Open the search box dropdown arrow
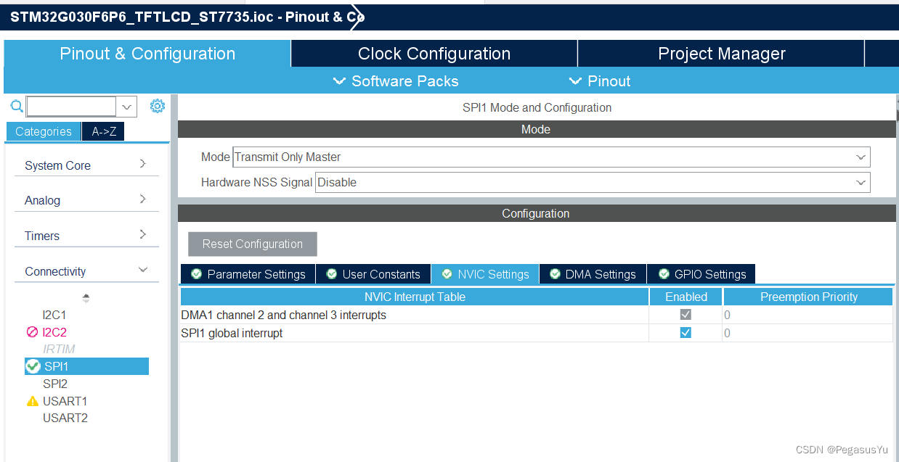Image resolution: width=899 pixels, height=462 pixels. (126, 107)
